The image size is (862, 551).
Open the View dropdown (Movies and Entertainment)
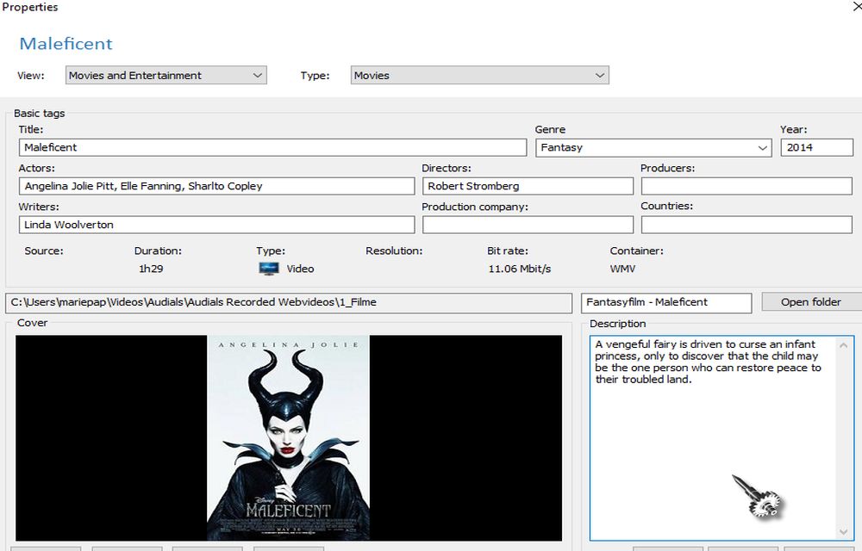(x=166, y=75)
